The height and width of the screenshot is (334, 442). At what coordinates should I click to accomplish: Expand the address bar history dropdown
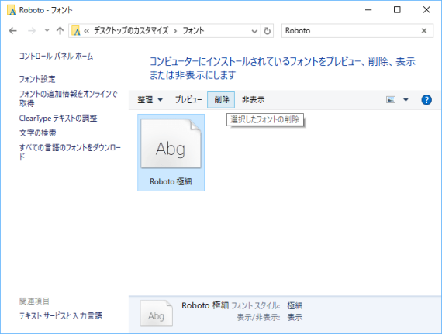click(x=254, y=31)
